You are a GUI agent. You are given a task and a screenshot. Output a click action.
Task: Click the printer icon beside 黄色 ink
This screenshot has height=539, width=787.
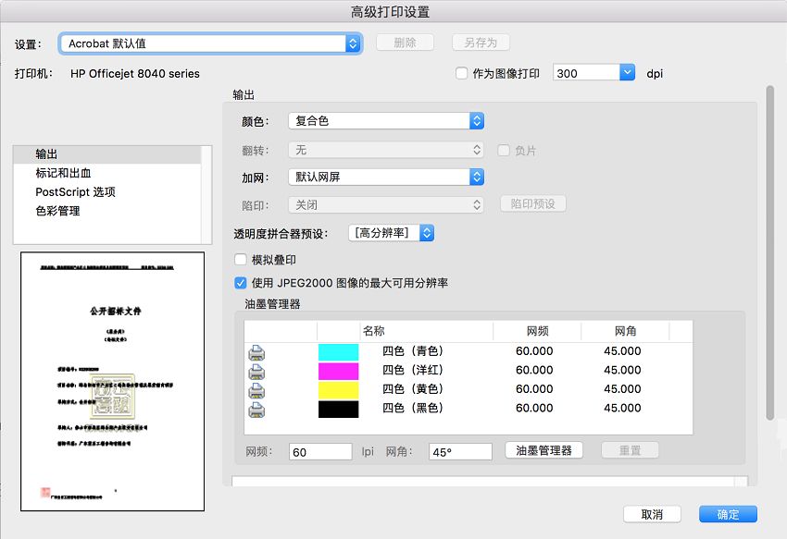pos(256,388)
